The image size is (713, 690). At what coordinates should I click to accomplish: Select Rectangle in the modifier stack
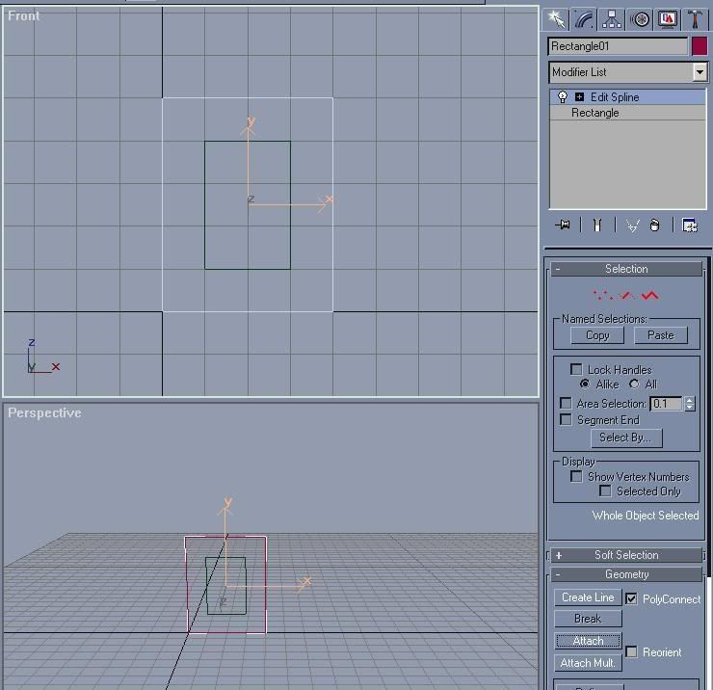tap(595, 113)
